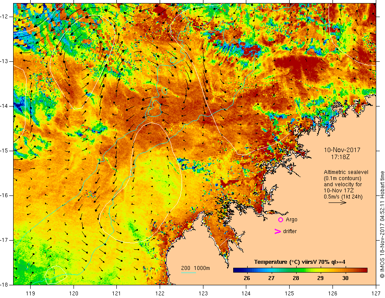Viewport: 385px width, 298px height.
Task: Click the 'Argo' legend label
Action: coord(291,220)
